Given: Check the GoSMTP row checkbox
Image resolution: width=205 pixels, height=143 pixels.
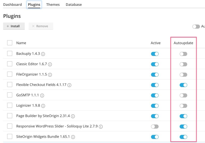Looking at the screenshot, I should [10, 95].
